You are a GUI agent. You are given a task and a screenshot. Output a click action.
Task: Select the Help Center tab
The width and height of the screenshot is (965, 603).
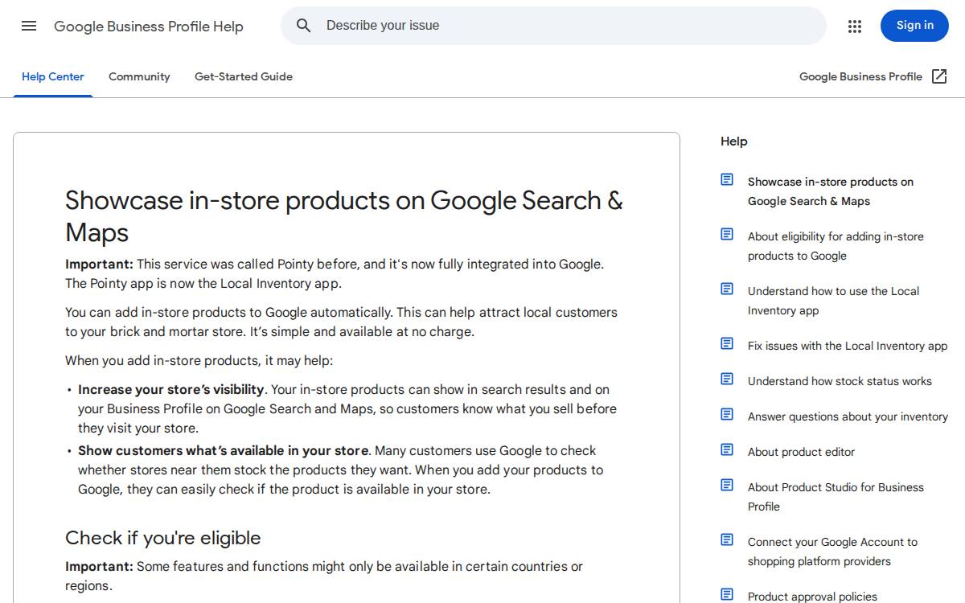click(53, 76)
